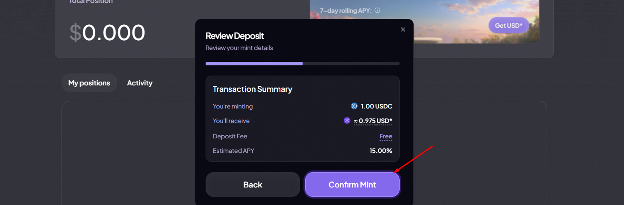
Task: Click the deposit step progress bar
Action: (302, 64)
